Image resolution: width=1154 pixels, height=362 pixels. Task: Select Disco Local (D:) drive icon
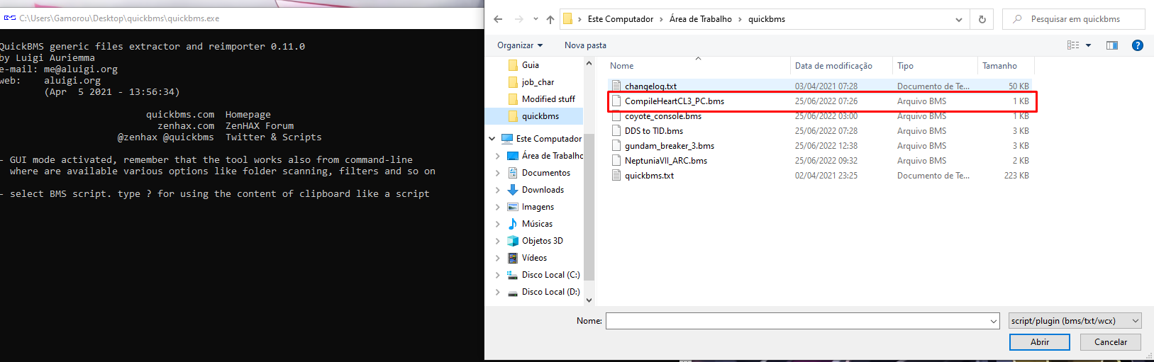513,292
